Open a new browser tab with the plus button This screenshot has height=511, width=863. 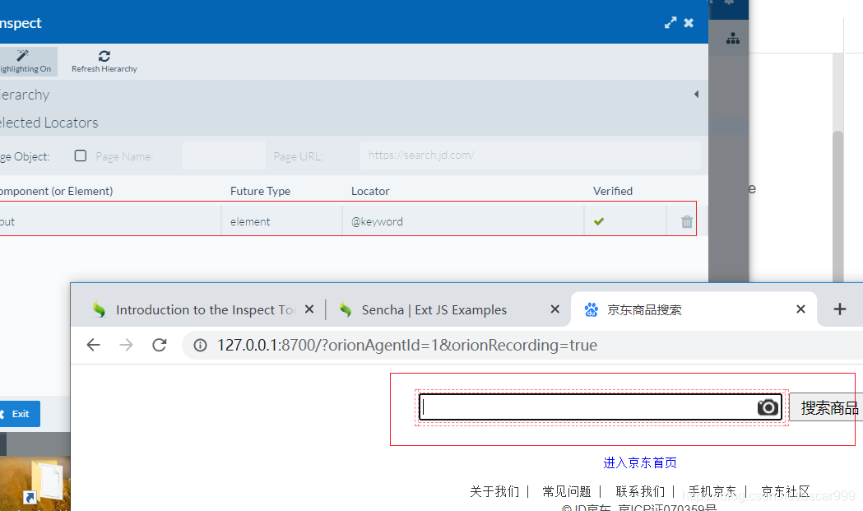(839, 309)
